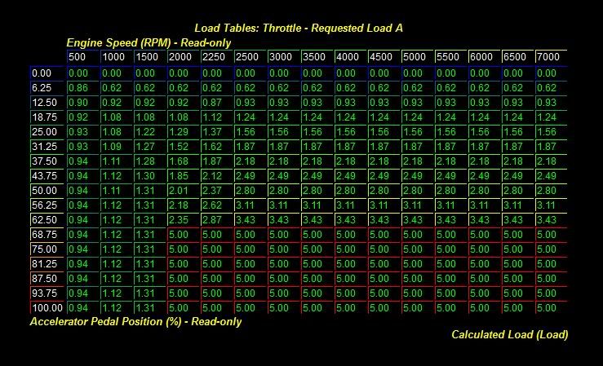Select the cell with value 2.12
The width and height of the screenshot is (603, 366).
pyautogui.click(x=216, y=175)
